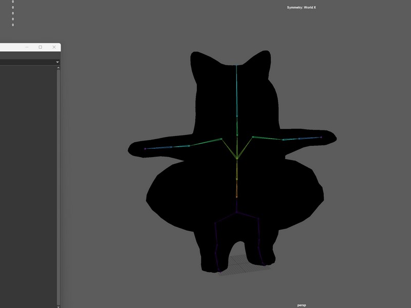Select the right hand tip joint
Screen dimensions: 411x308
(x=321, y=137)
